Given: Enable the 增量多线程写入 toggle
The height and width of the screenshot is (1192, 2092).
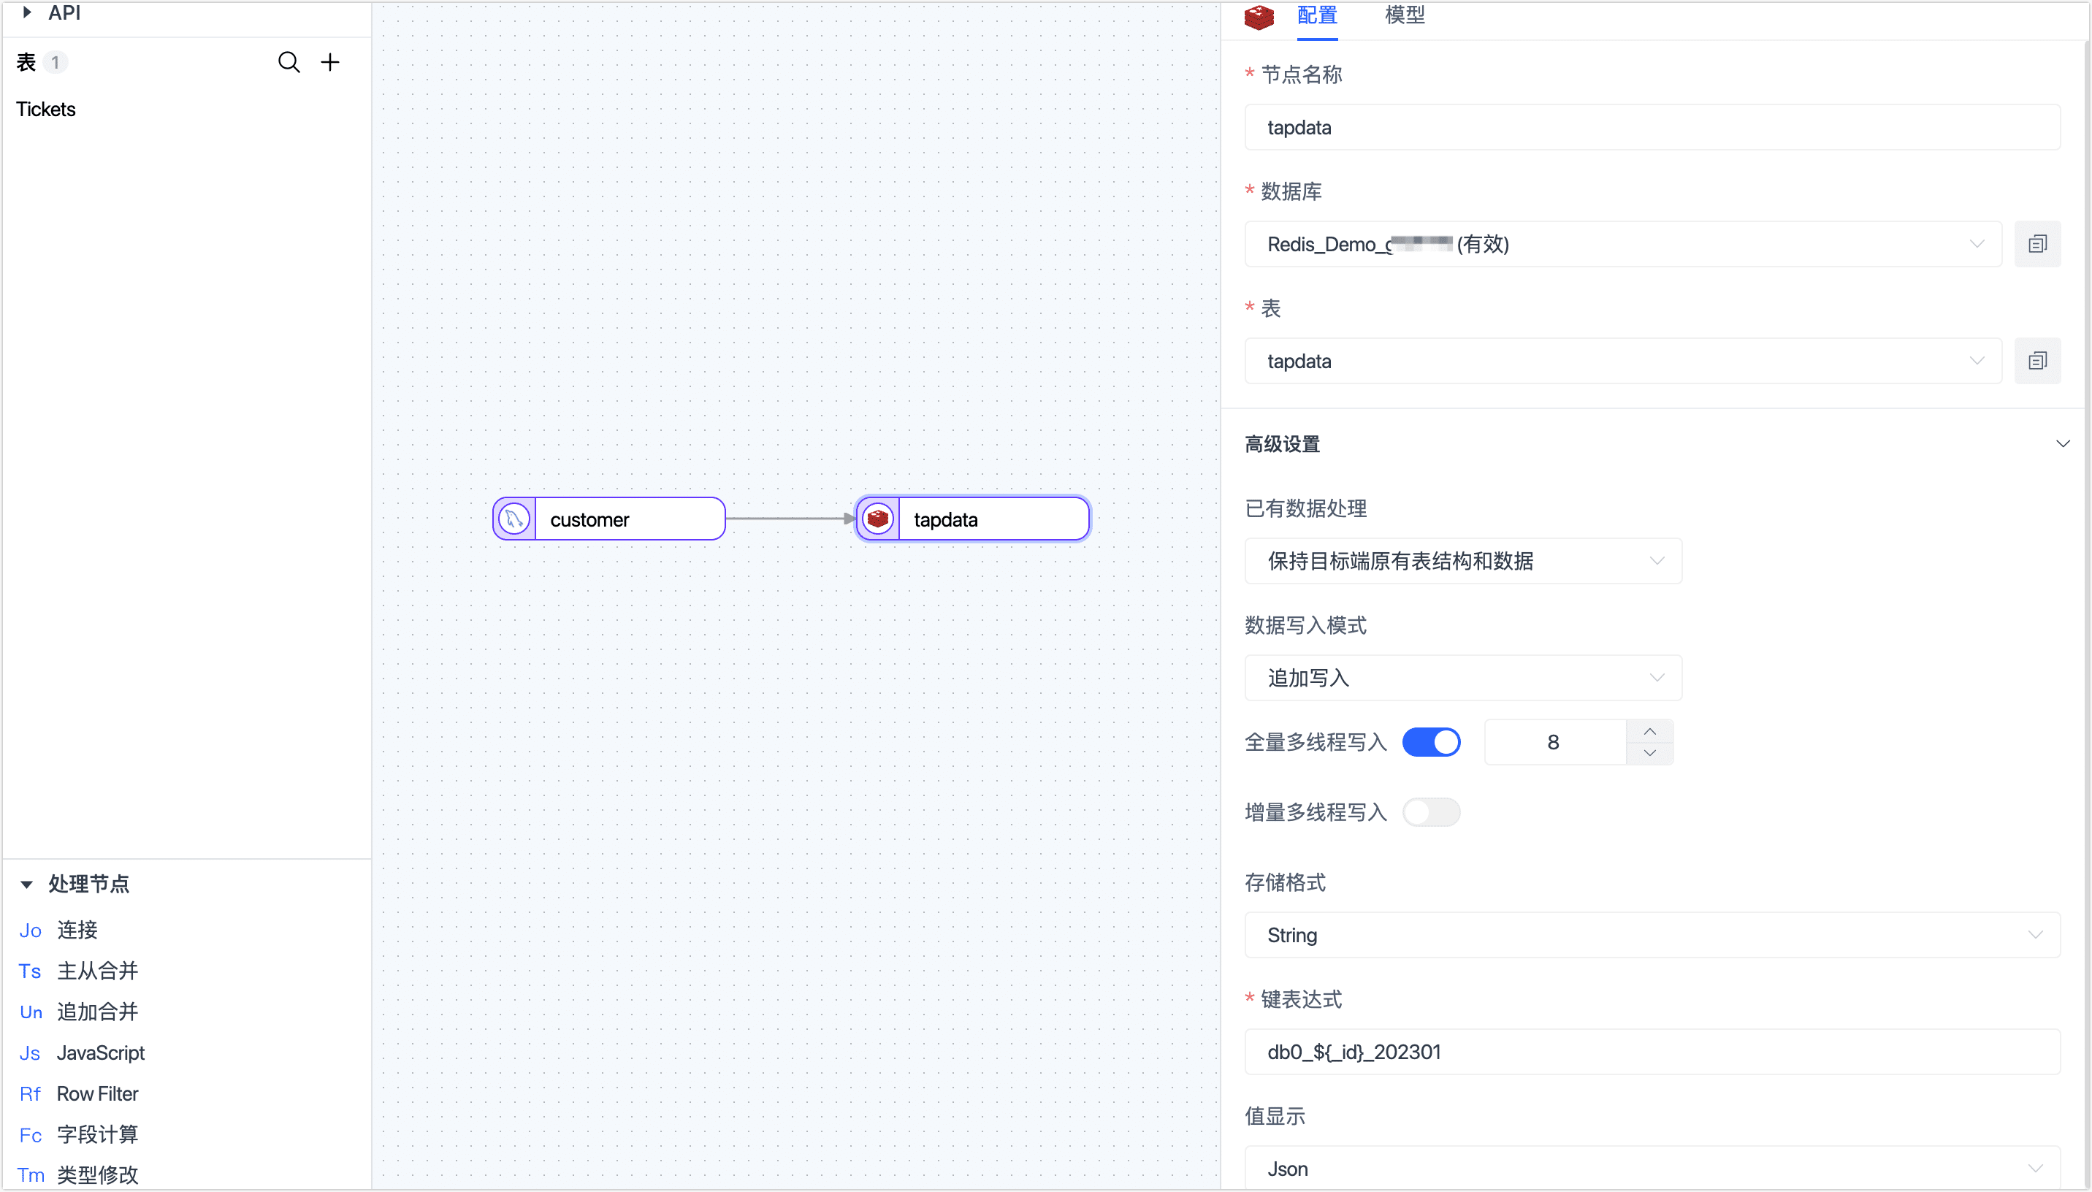Looking at the screenshot, I should click(1432, 811).
